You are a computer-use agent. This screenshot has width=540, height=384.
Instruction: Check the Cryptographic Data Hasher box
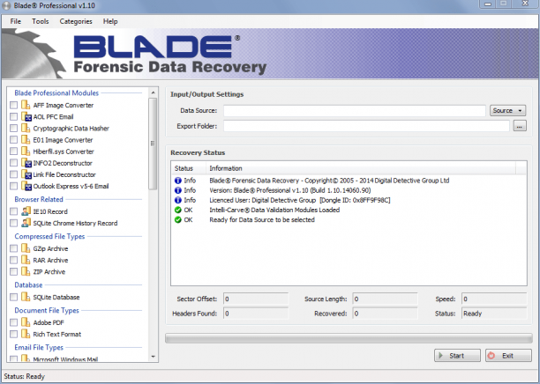[13, 128]
